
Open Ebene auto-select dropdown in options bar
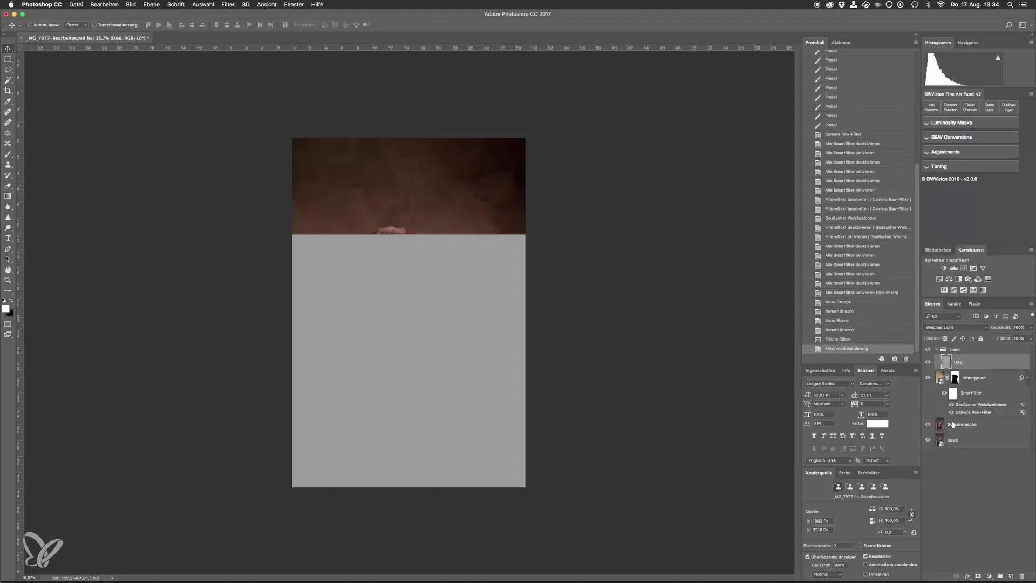[76, 25]
